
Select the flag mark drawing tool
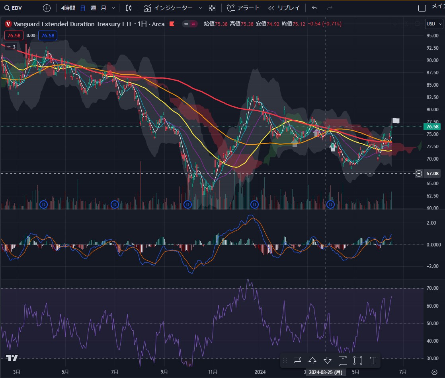[297, 361]
